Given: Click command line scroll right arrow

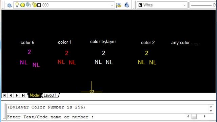Looking at the screenshot, I should coord(204,117).
